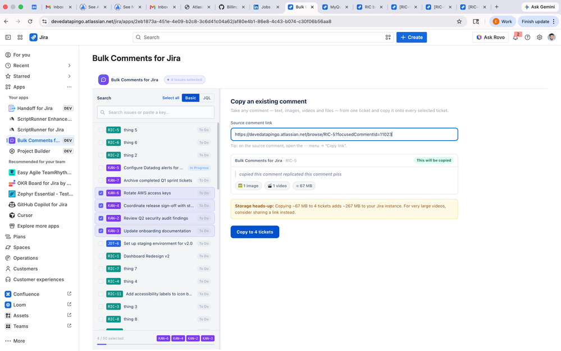Check the JDT-6 staging environment checkbox

click(x=101, y=243)
